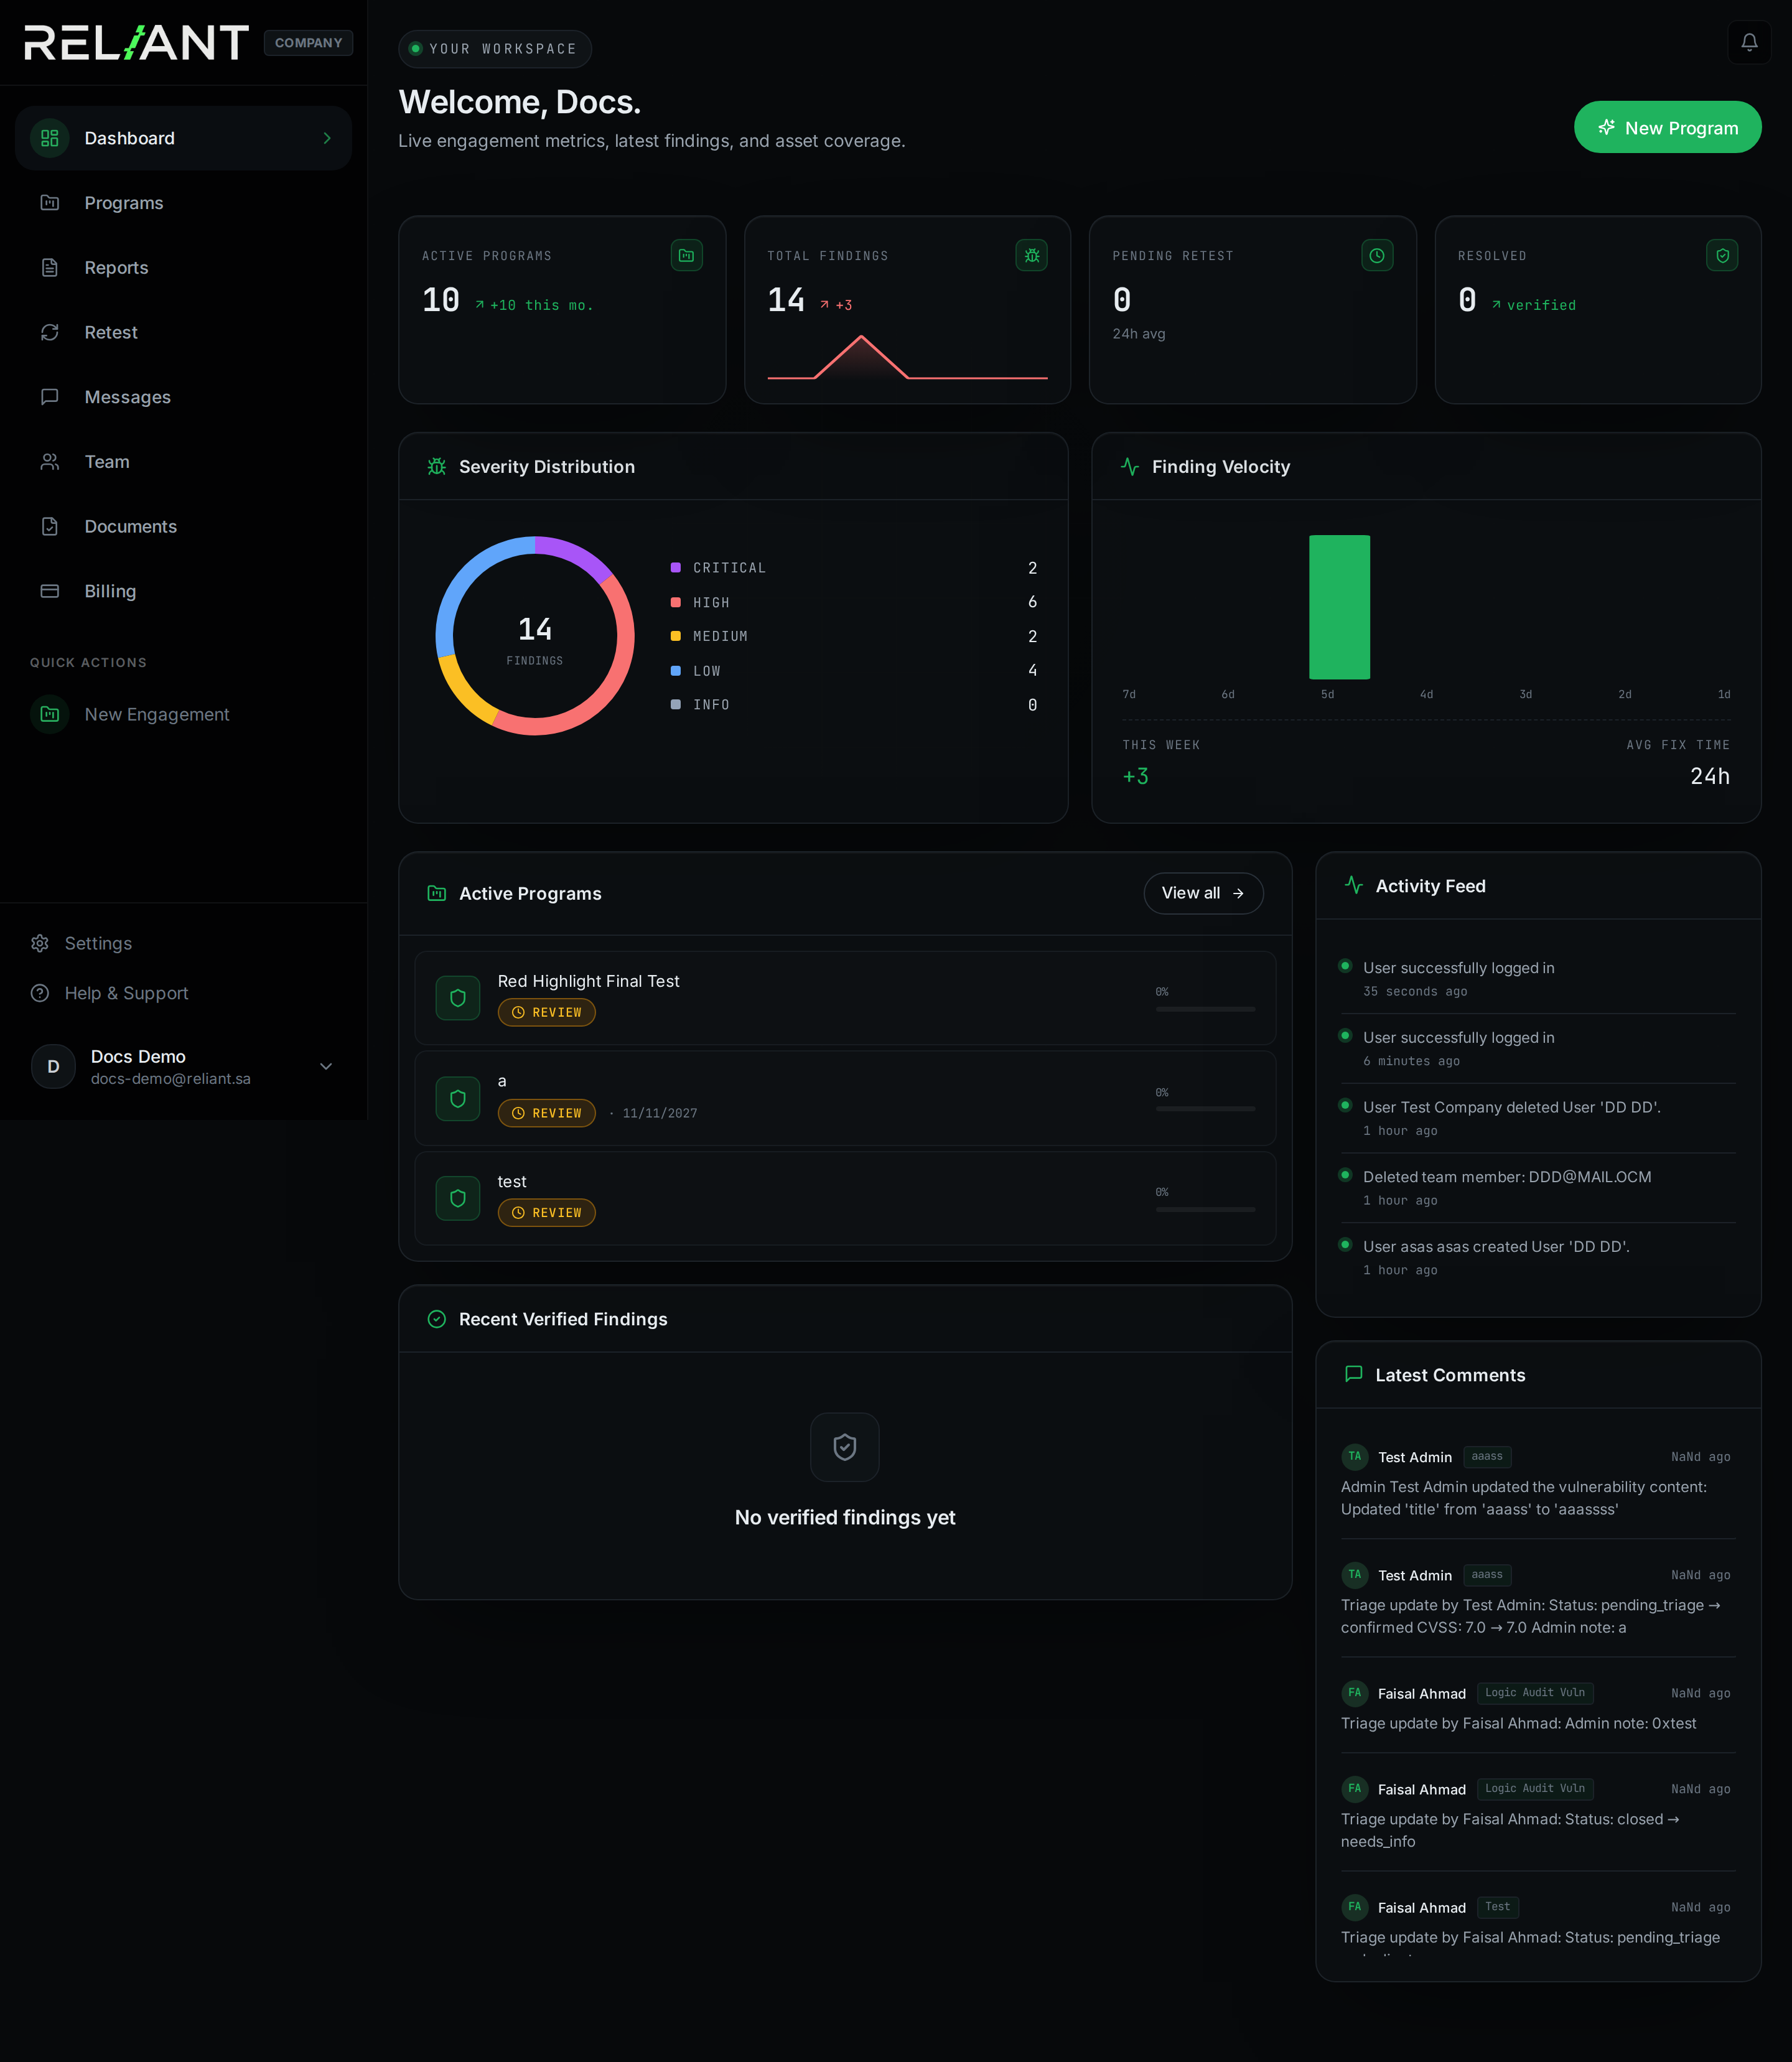
Task: Click YOUR WORKSPACE badge
Action: point(495,49)
